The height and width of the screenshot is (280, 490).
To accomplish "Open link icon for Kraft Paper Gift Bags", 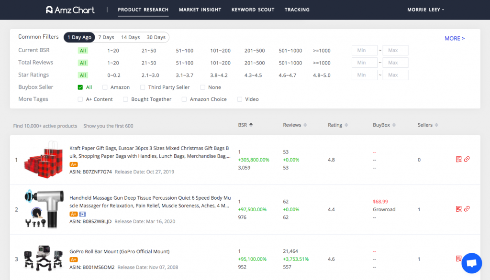I will (x=467, y=159).
